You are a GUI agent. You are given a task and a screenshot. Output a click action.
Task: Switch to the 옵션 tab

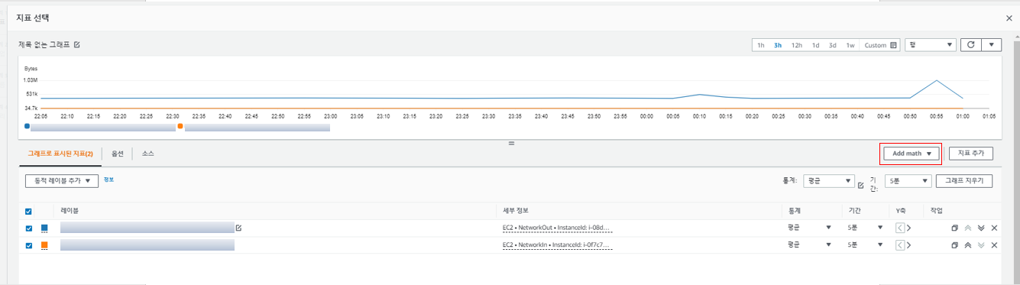click(x=118, y=154)
